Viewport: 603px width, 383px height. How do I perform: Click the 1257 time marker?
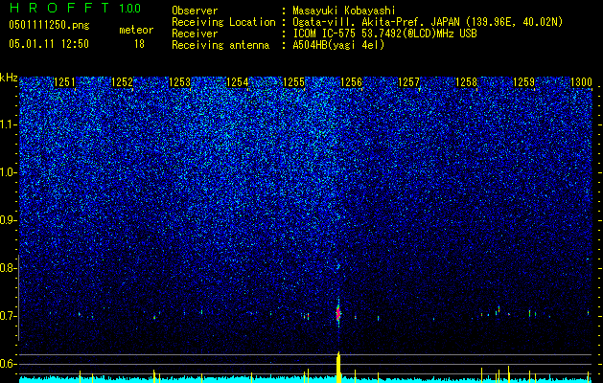[408, 82]
